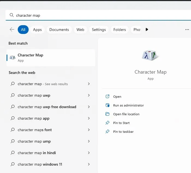Viewport: 191px width, 173px height.
Task: Expand chevron for 'character map uwp free download'
Action: 89,107
